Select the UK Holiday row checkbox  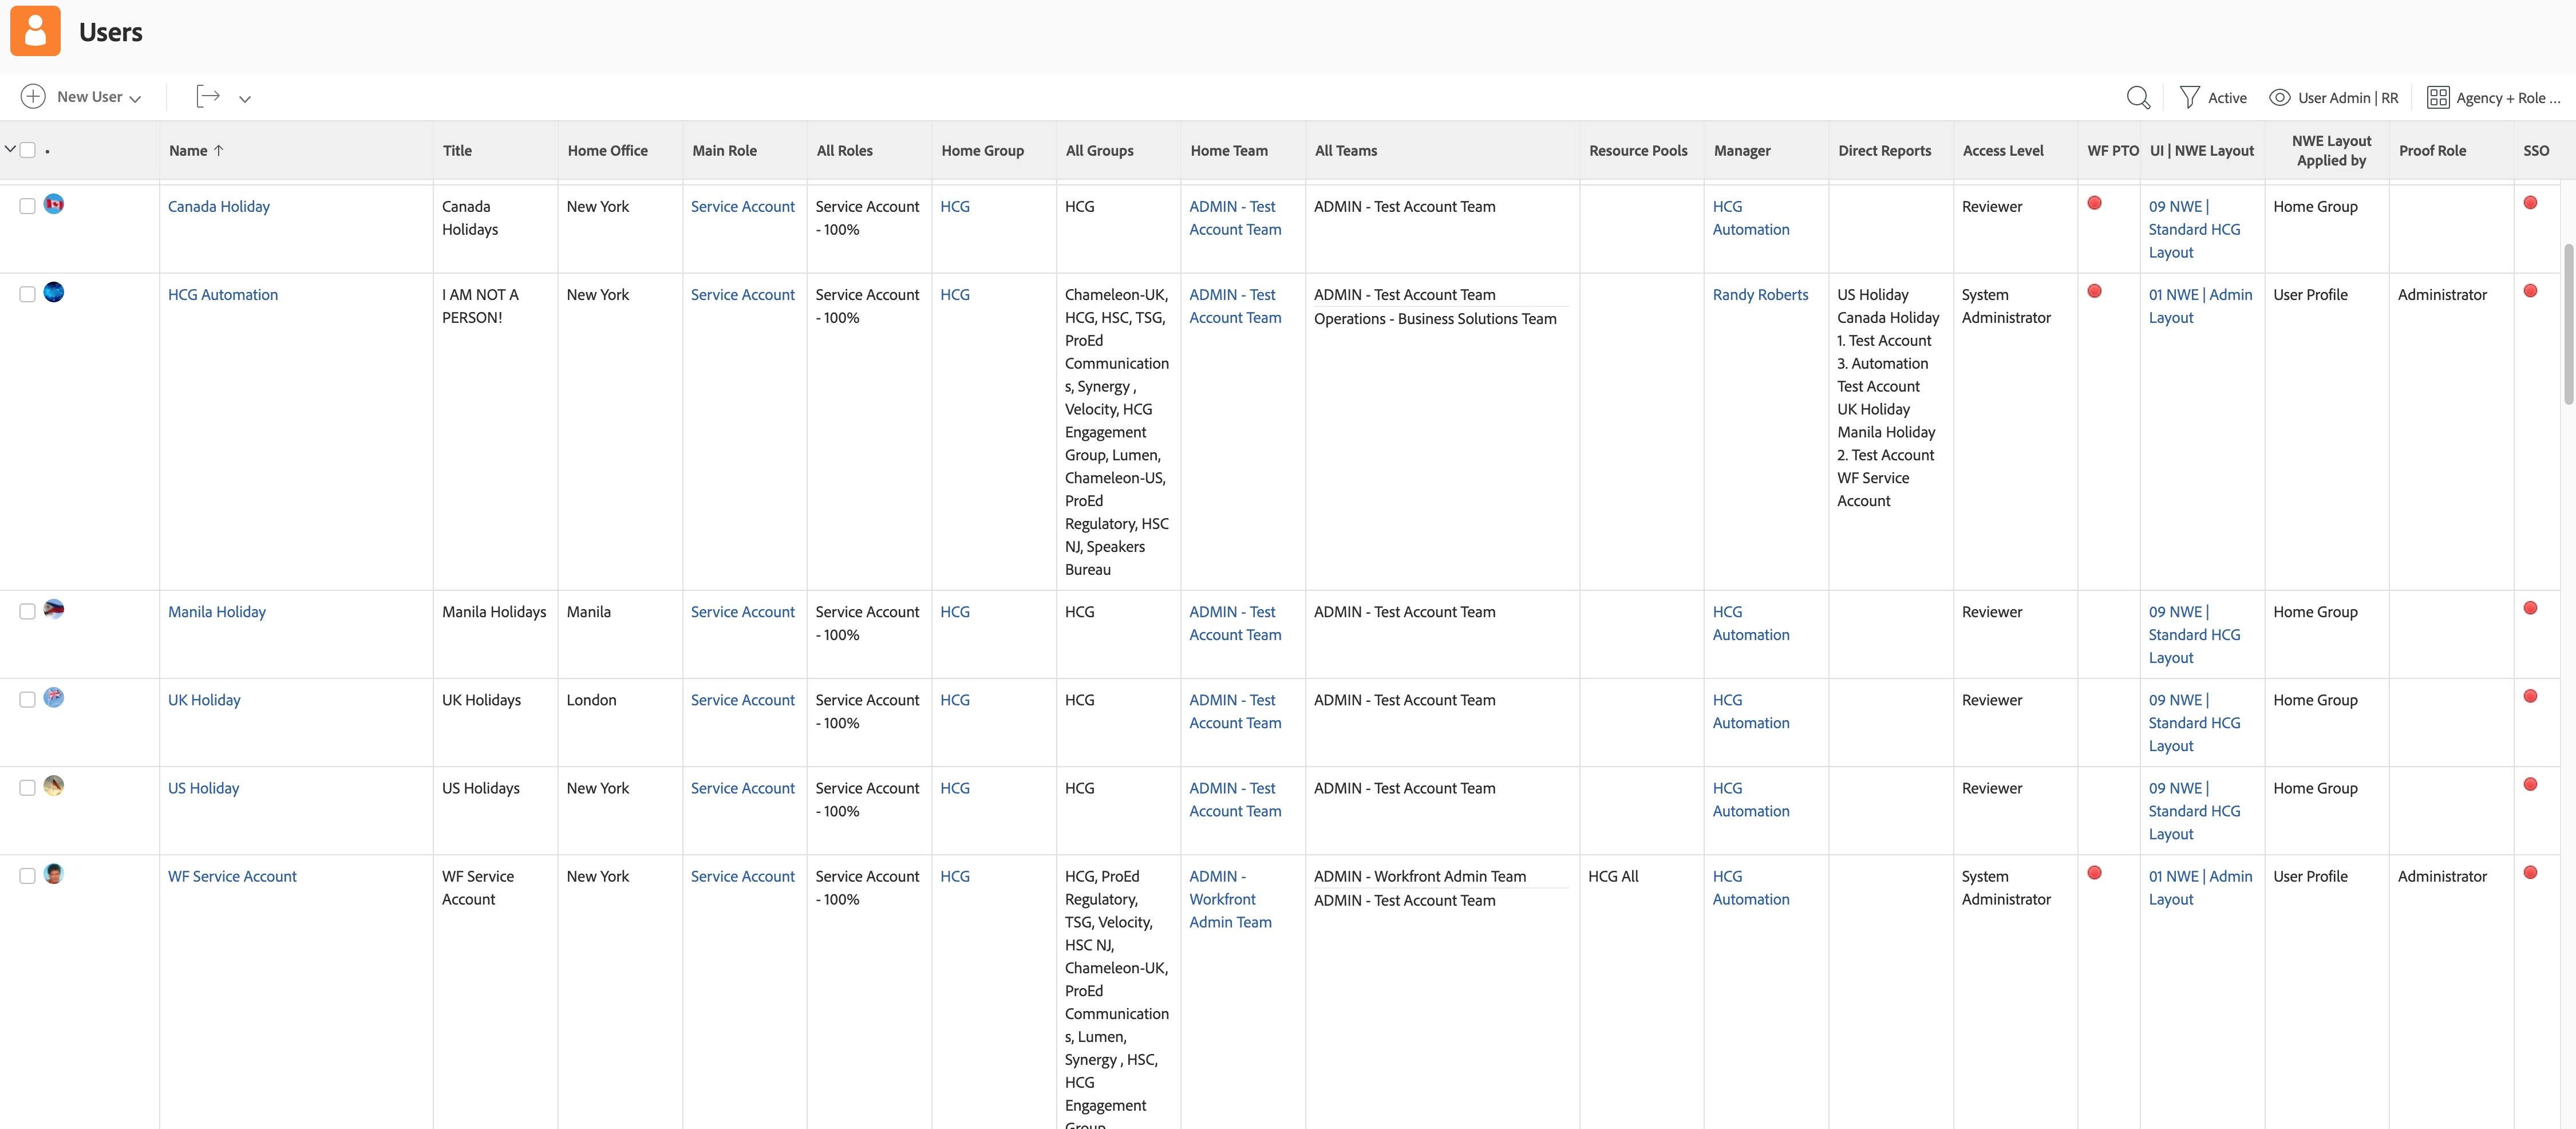point(27,700)
